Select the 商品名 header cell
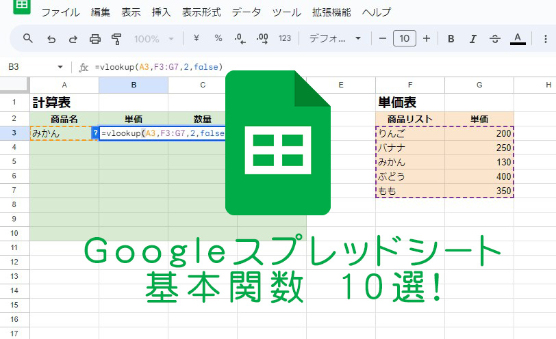Image resolution: width=556 pixels, height=339 pixels. click(x=64, y=119)
